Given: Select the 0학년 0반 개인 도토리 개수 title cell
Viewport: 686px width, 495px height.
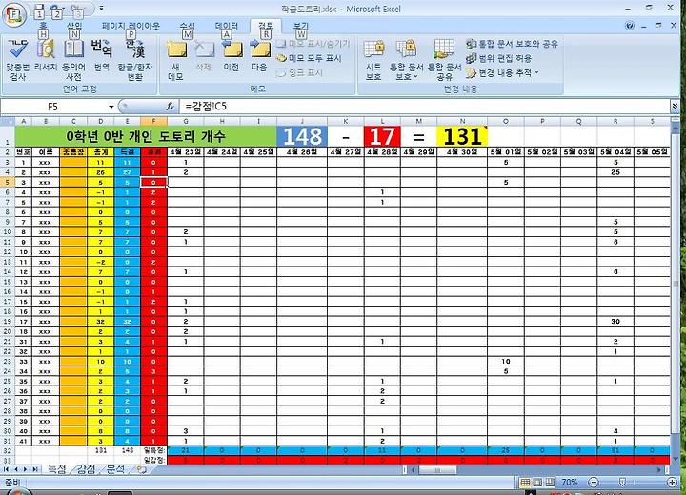Looking at the screenshot, I should [x=146, y=136].
